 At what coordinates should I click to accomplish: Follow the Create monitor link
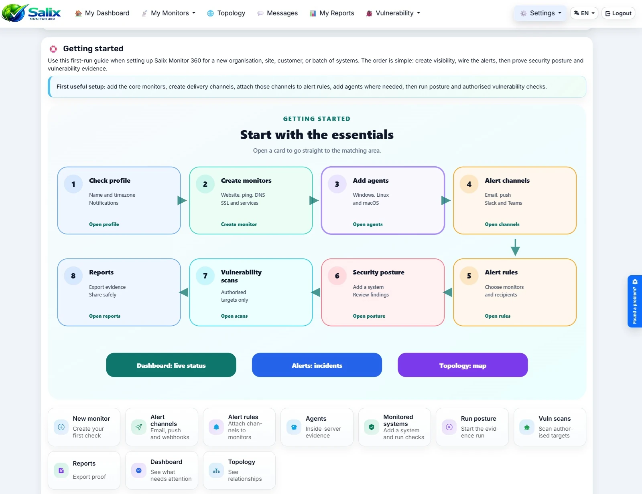pyautogui.click(x=239, y=224)
